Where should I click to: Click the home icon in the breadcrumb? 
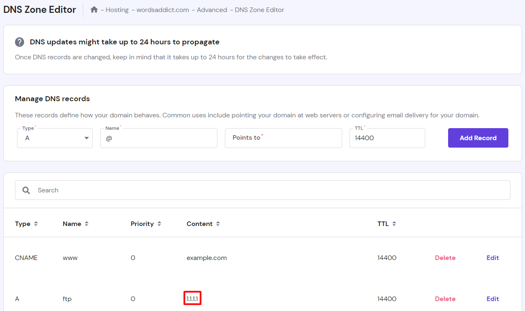(x=94, y=10)
